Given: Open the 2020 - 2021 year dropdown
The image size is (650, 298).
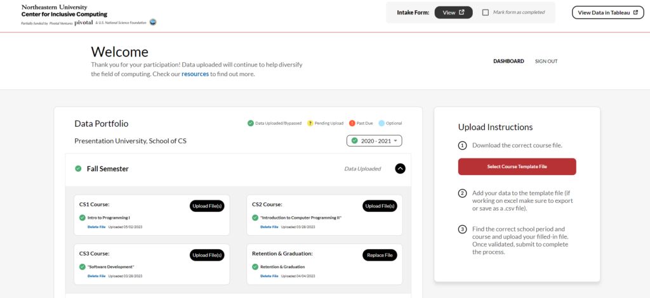Looking at the screenshot, I should (x=374, y=141).
